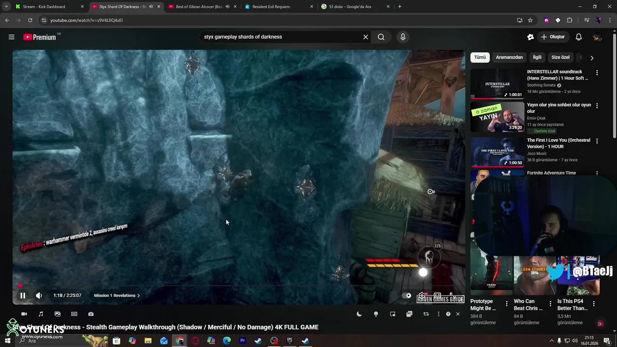
Task: Toggle the loop repeat icon
Action: tap(426, 314)
